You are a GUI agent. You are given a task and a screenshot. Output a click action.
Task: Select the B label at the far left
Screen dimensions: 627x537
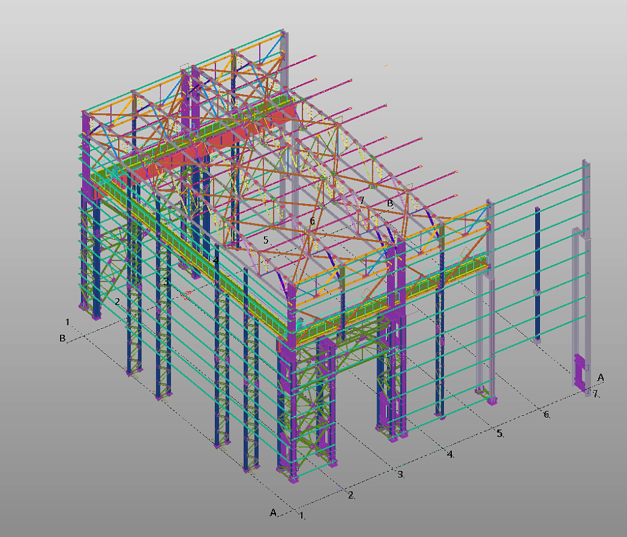tap(62, 338)
